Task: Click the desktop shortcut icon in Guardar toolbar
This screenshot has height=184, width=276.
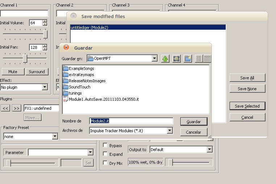Action: [x=176, y=59]
